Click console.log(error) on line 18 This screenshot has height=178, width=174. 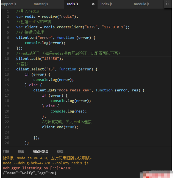(x=71, y=101)
